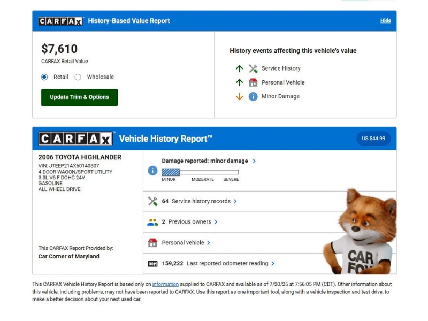This screenshot has height=321, width=428.
Task: Click the MINOR label under damage bar
Action: coord(169,179)
